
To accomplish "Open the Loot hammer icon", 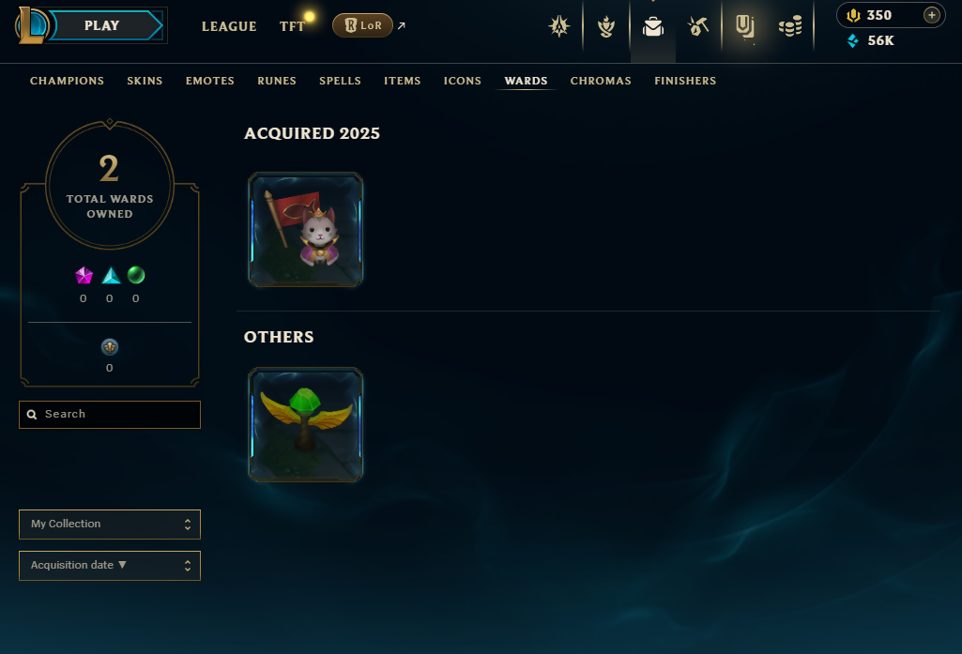I will tap(698, 26).
